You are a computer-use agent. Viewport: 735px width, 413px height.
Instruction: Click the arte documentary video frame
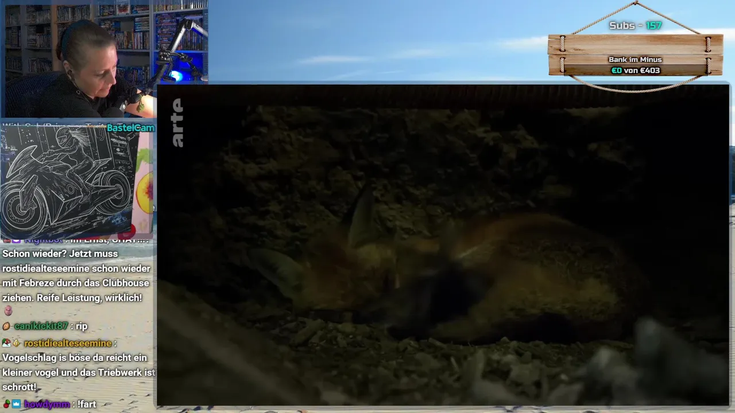pos(443,246)
